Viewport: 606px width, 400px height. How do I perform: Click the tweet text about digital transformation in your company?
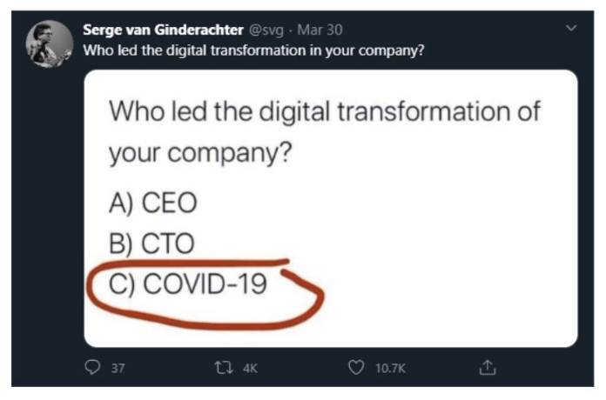[253, 50]
